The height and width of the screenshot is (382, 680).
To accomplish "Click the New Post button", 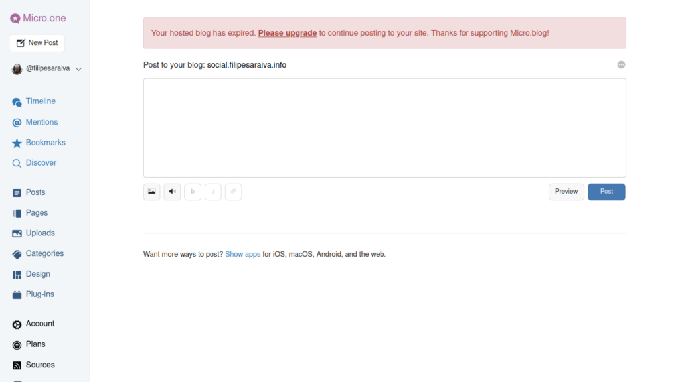I will [x=37, y=43].
